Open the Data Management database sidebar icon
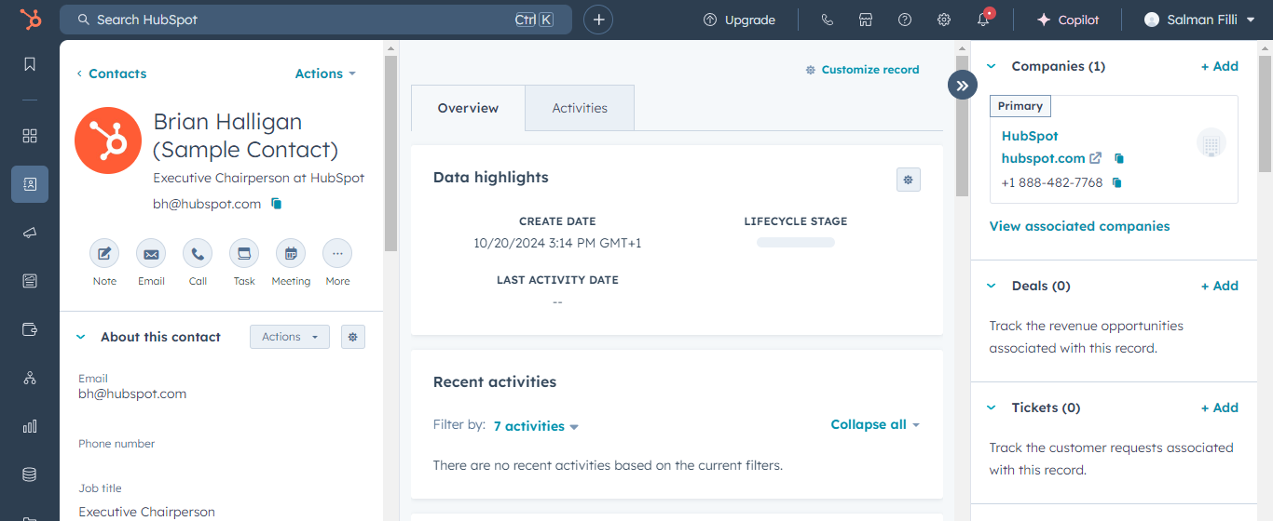 click(30, 474)
